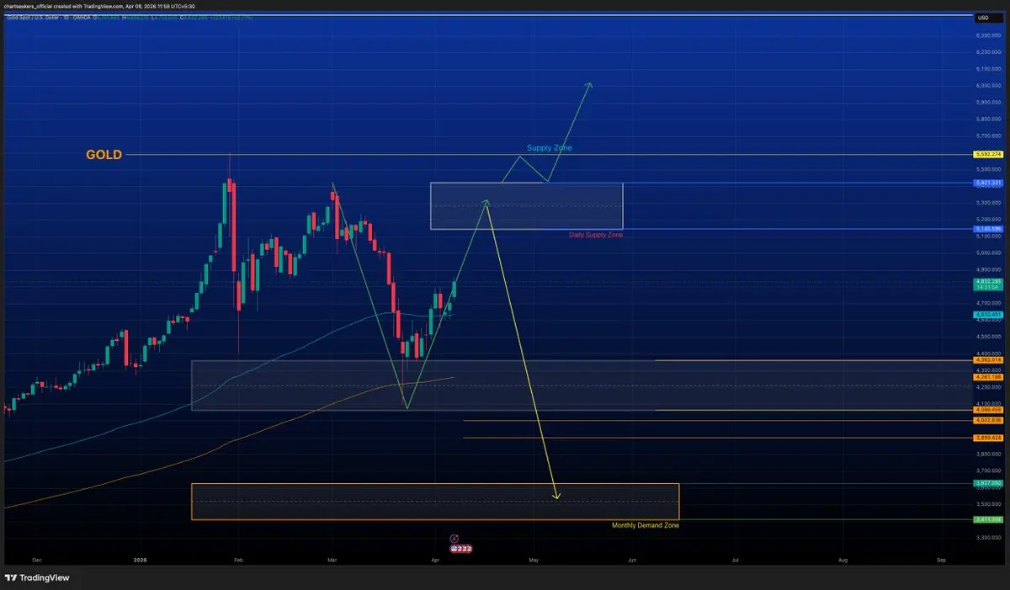Click the Gold Spot / U.S. Dollar symbol title
This screenshot has width=1010, height=590.
[x=35, y=18]
